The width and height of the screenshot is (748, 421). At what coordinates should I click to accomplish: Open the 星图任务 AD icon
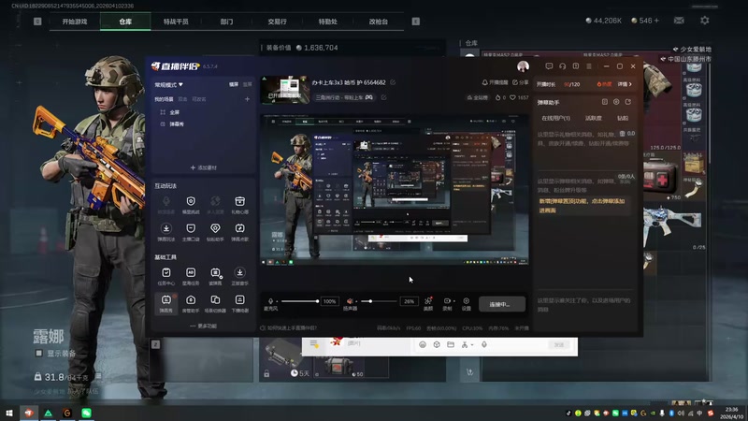(x=191, y=272)
